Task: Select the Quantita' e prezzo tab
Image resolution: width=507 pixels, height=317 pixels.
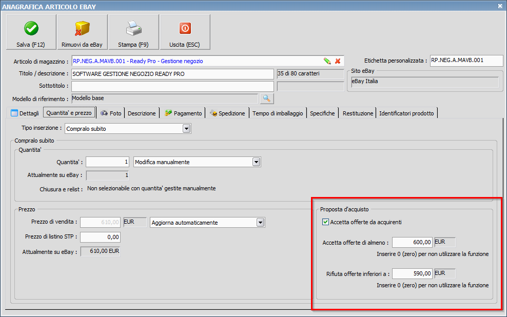Action: (69, 113)
